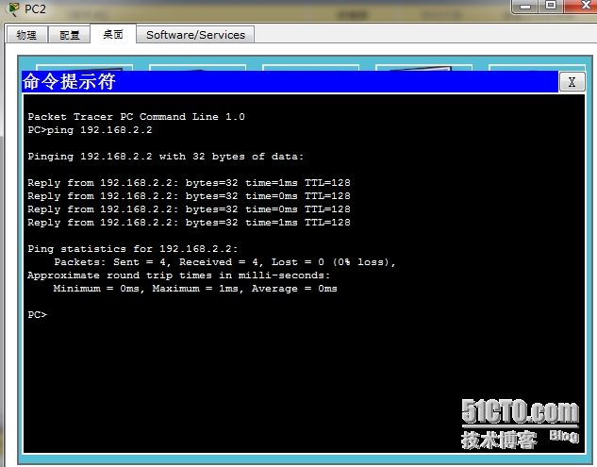Click the 'Minimum = 0ms, Maximum = 1ms' line
The width and height of the screenshot is (597, 467).
point(195,289)
